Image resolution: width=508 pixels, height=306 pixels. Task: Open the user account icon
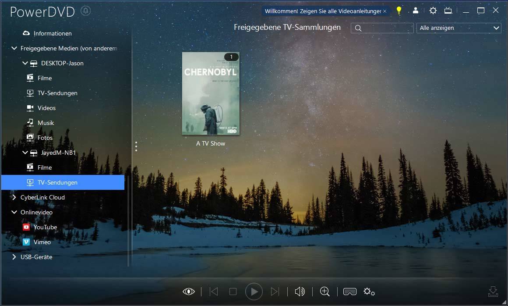coord(416,11)
